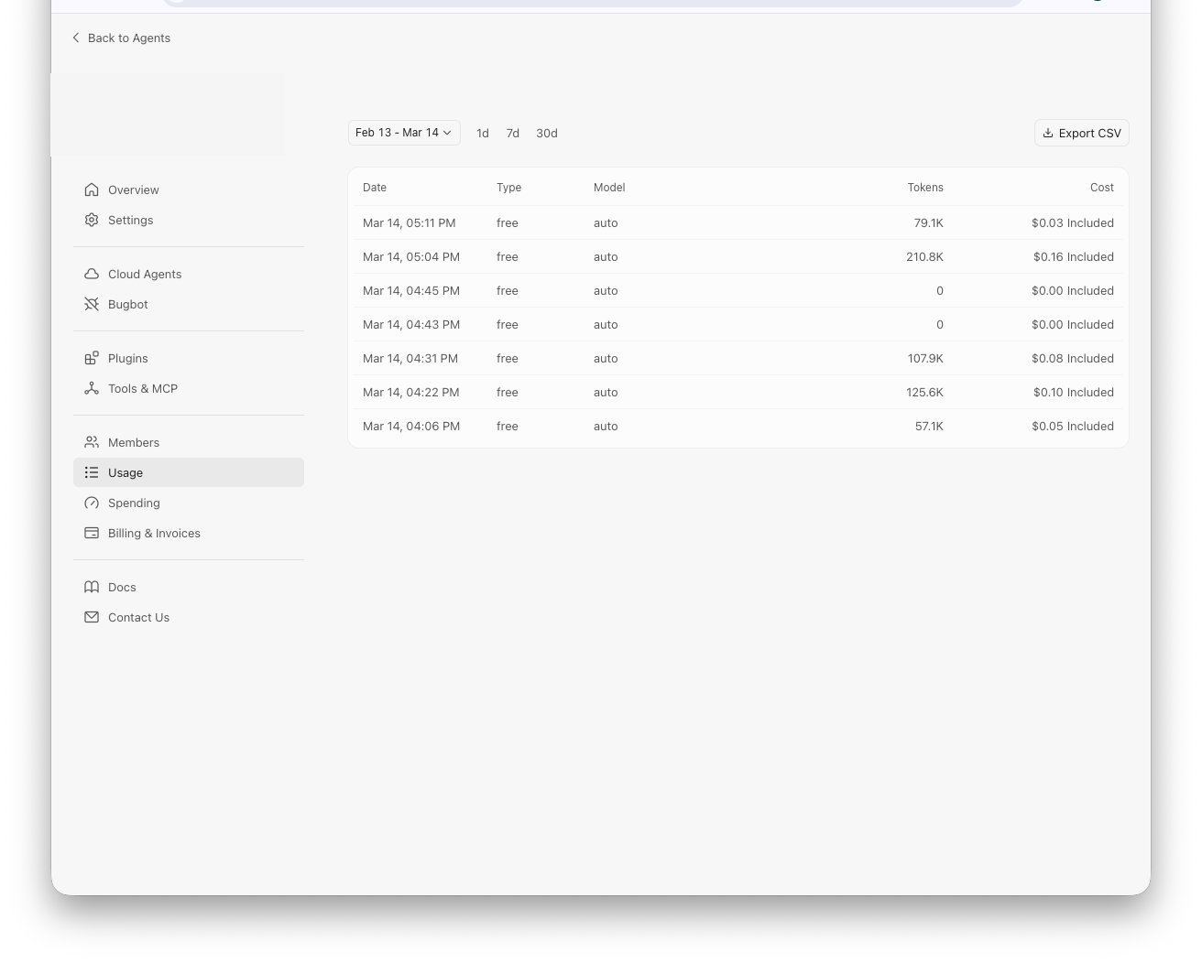The image size is (1202, 963).
Task: Click the Contact Us envelope icon
Action: (92, 617)
